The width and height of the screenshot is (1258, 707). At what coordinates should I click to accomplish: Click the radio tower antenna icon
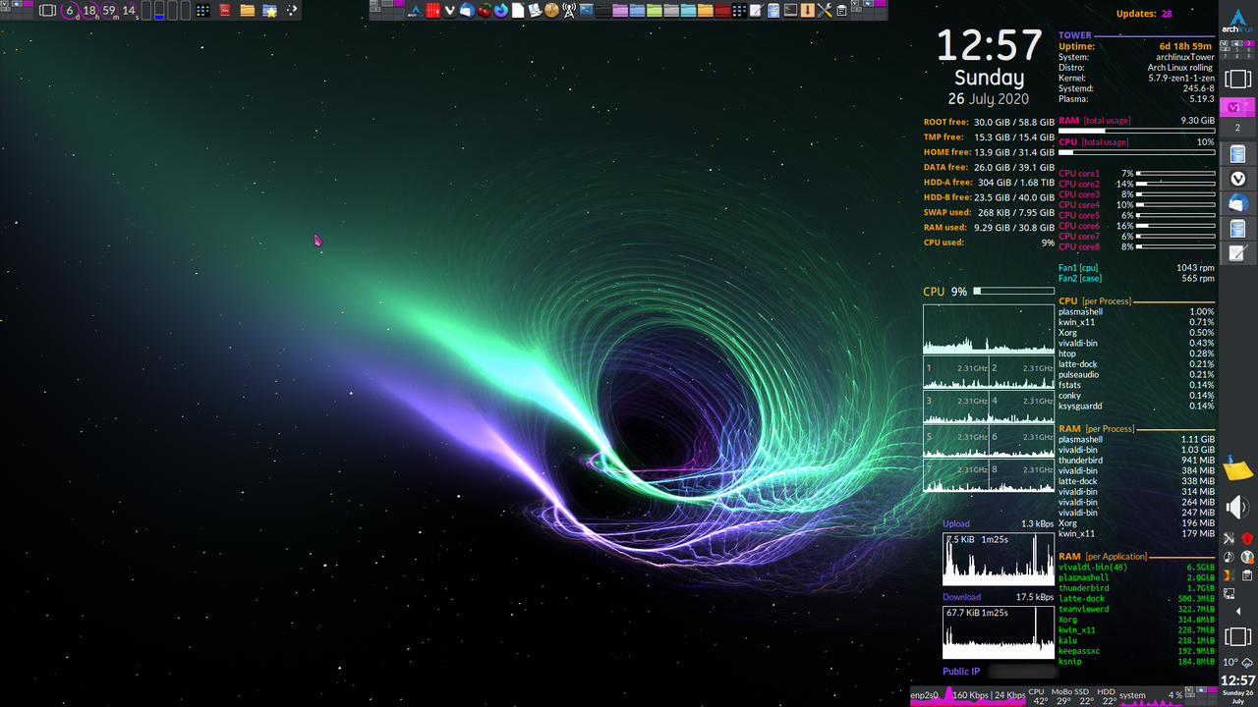tap(569, 11)
